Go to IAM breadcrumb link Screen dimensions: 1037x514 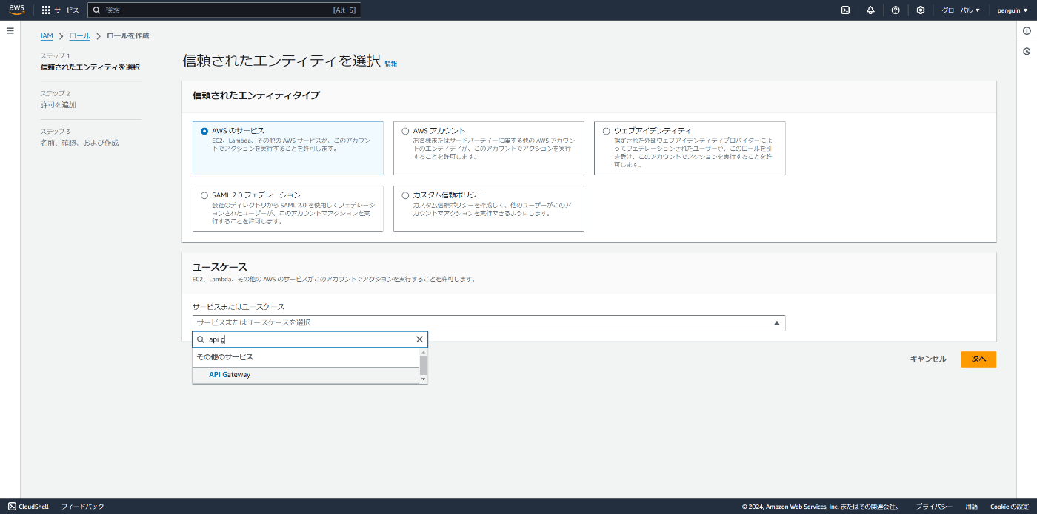coord(47,35)
